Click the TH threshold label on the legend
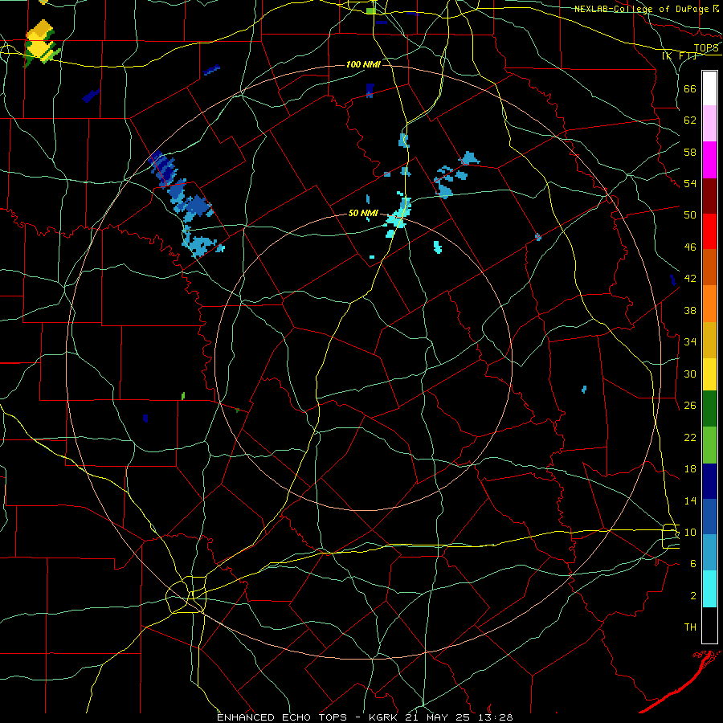This screenshot has width=723, height=723. 690,627
